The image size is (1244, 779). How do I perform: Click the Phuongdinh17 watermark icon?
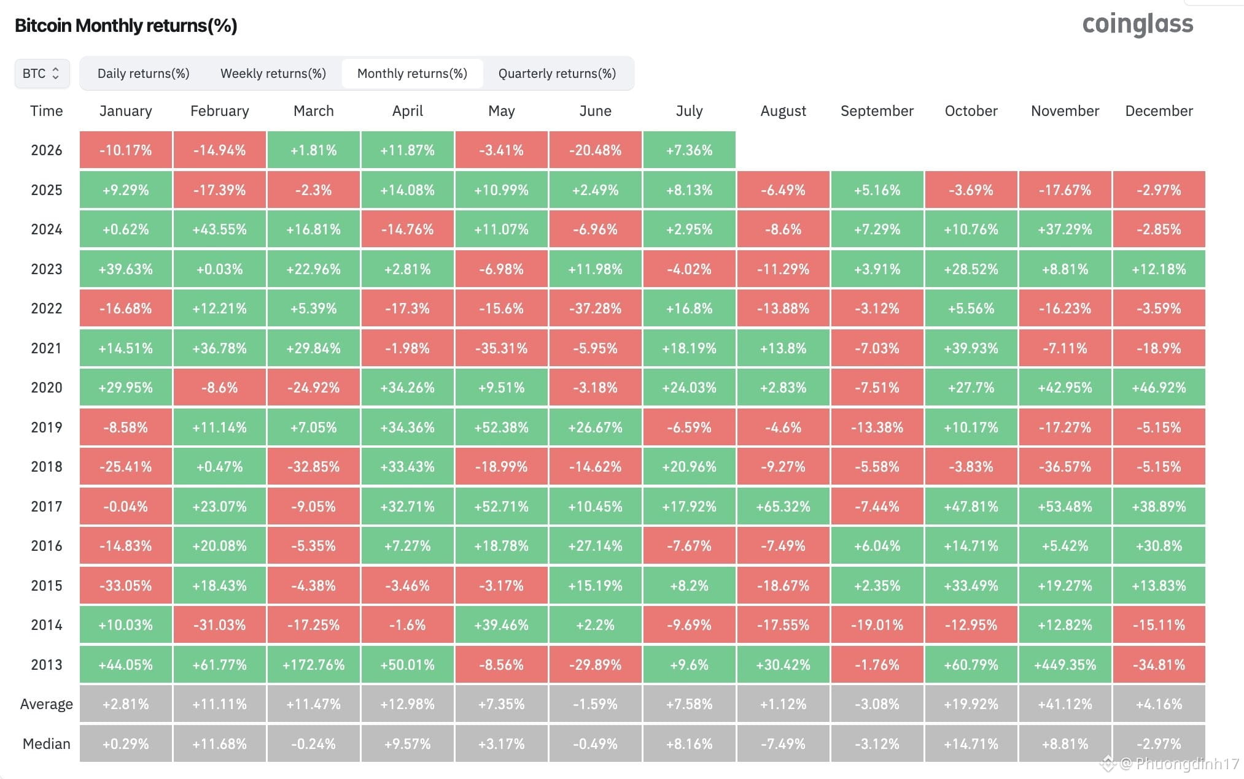(1107, 764)
